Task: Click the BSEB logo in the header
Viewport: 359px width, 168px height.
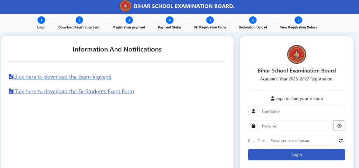Action: [126, 6]
